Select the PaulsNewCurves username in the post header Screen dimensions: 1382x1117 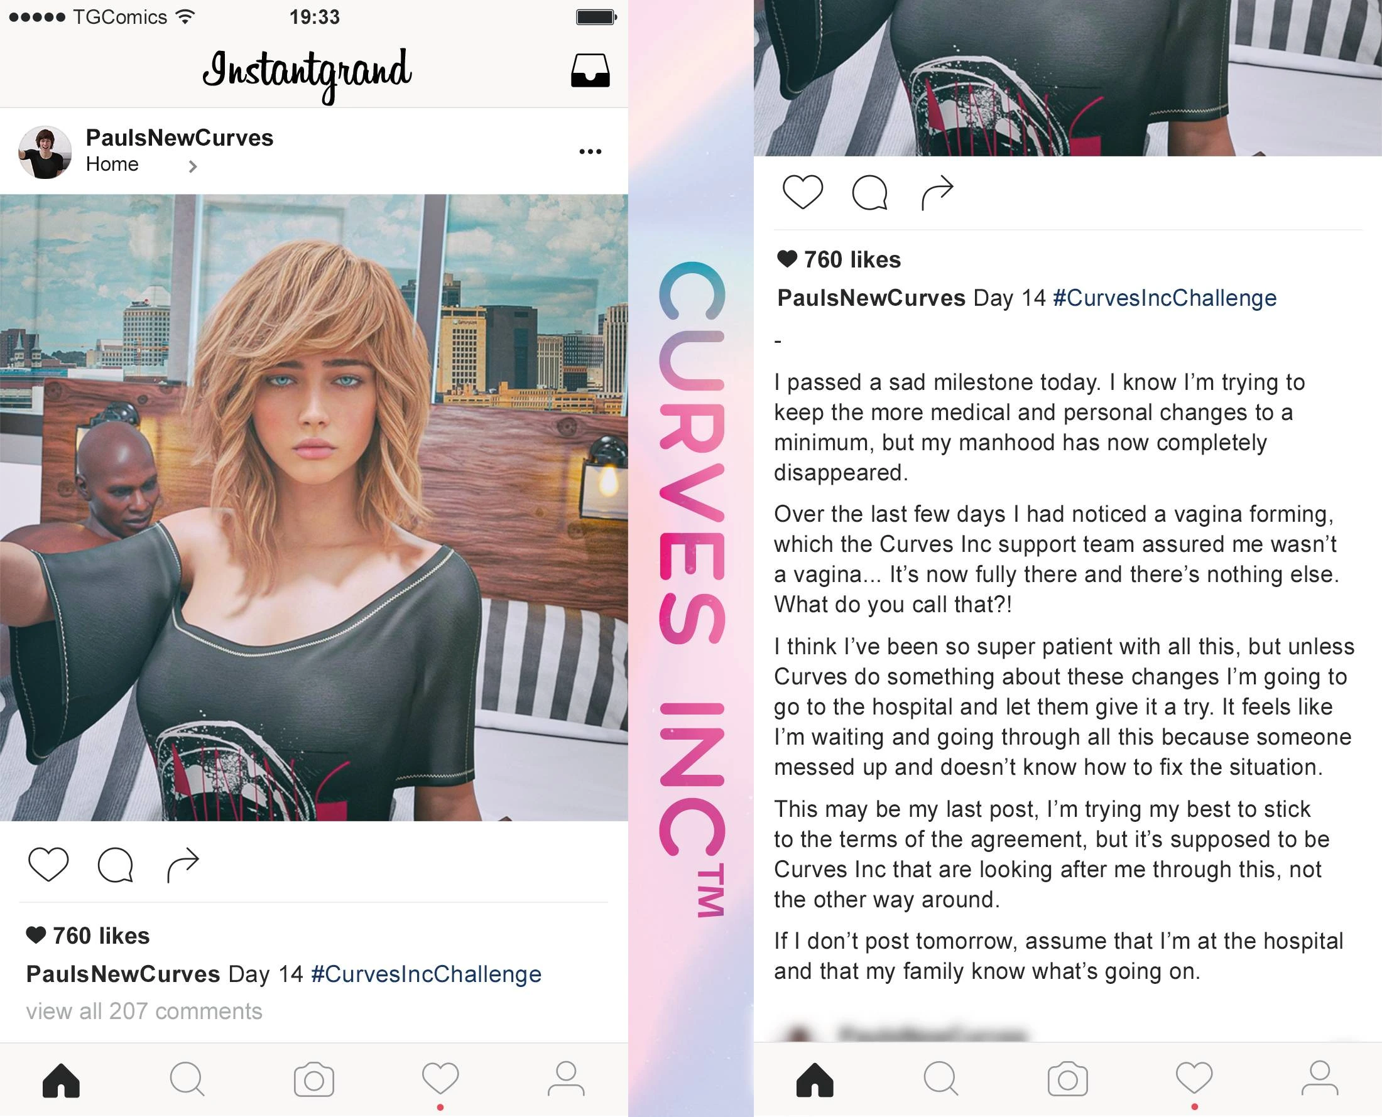180,137
